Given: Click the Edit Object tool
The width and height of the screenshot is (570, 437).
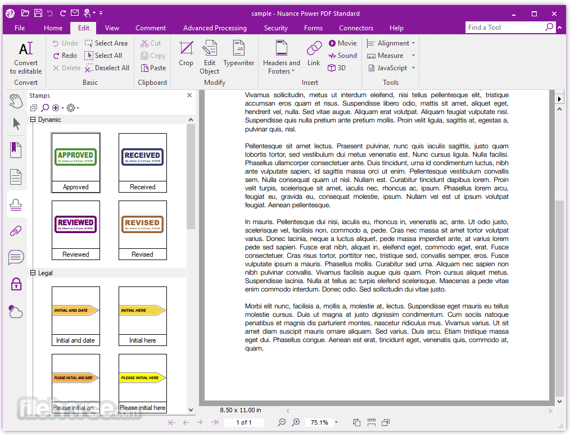Looking at the screenshot, I should pos(210,57).
